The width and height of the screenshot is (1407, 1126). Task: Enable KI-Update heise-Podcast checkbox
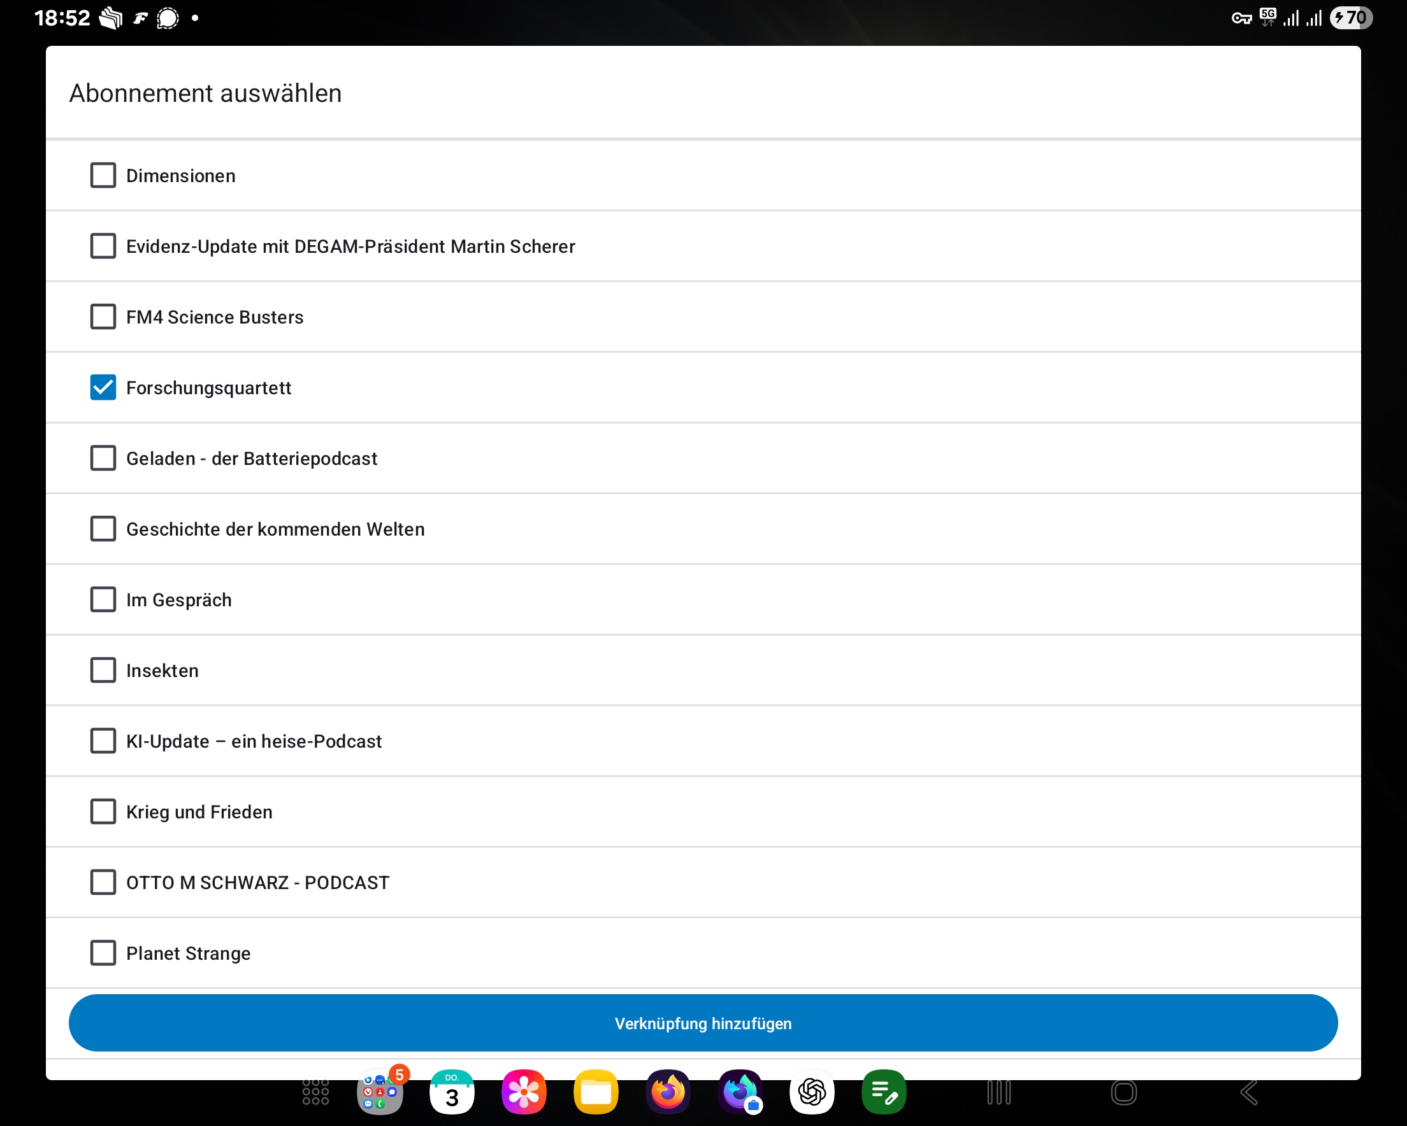(x=103, y=741)
